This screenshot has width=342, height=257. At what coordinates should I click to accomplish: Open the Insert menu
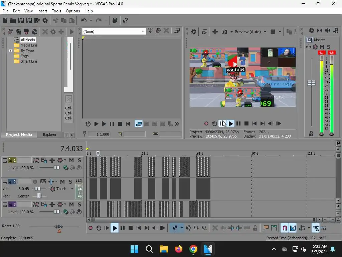[42, 11]
